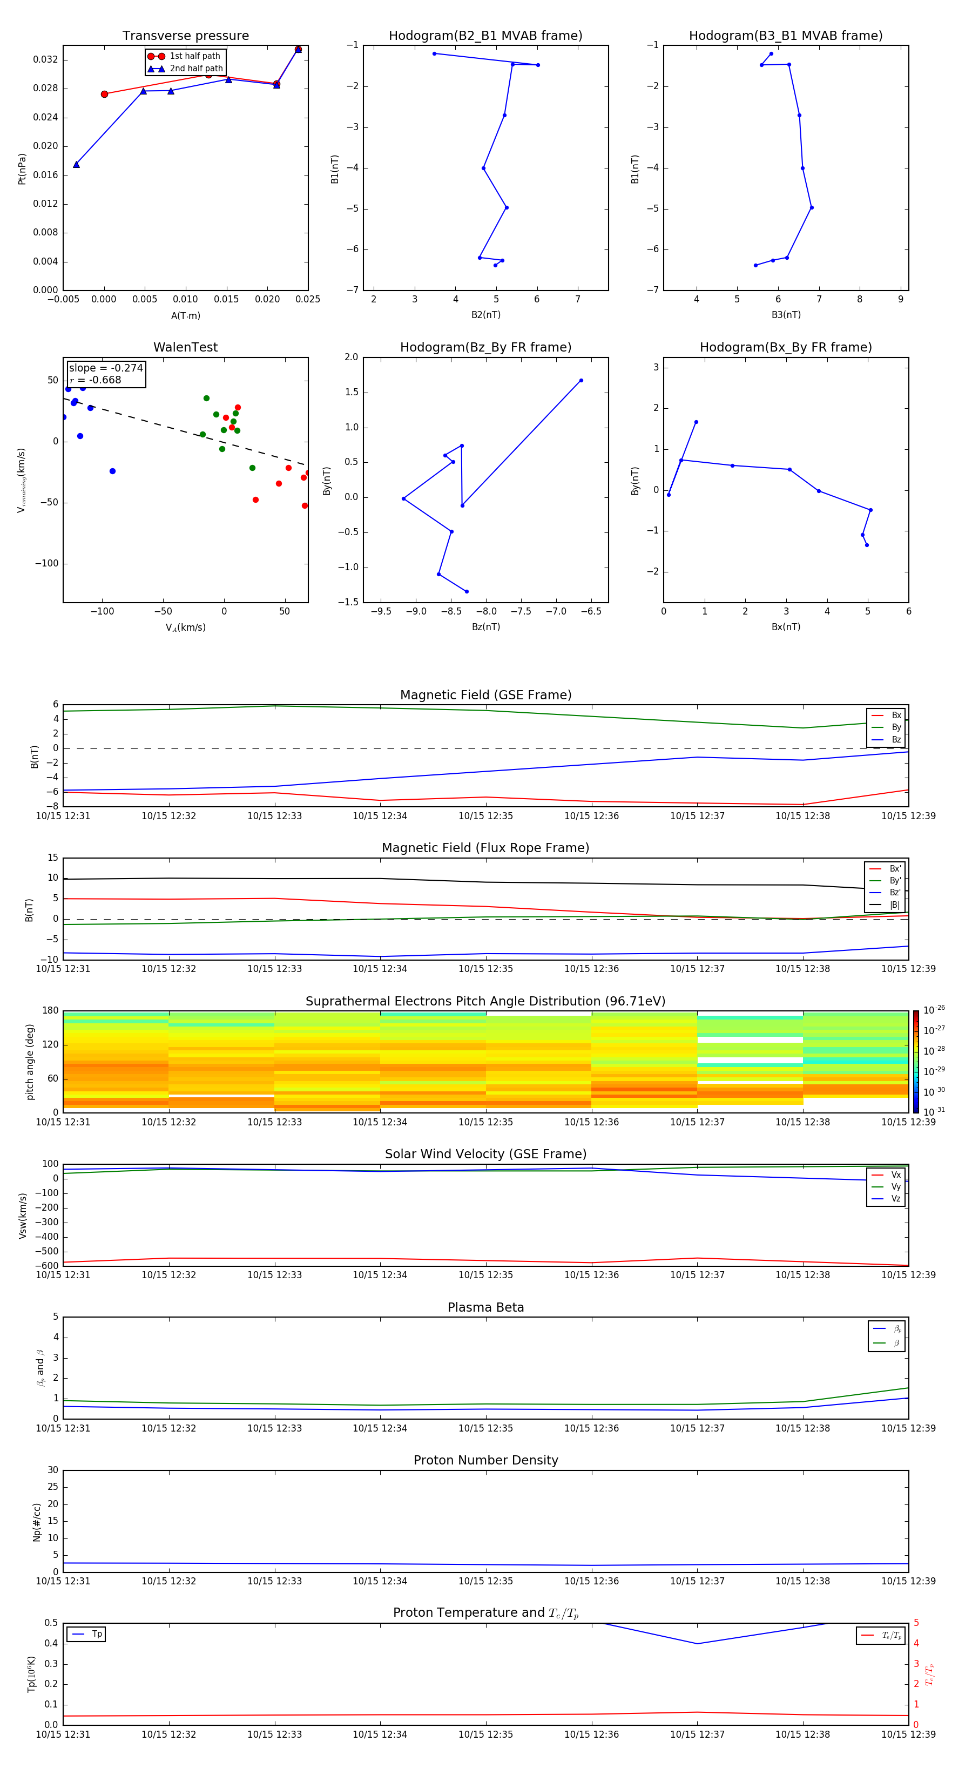Viewport: 972px width, 1782px height.
Task: Click the "Np(#/cc)" y-axis label
Action: coord(37,1522)
